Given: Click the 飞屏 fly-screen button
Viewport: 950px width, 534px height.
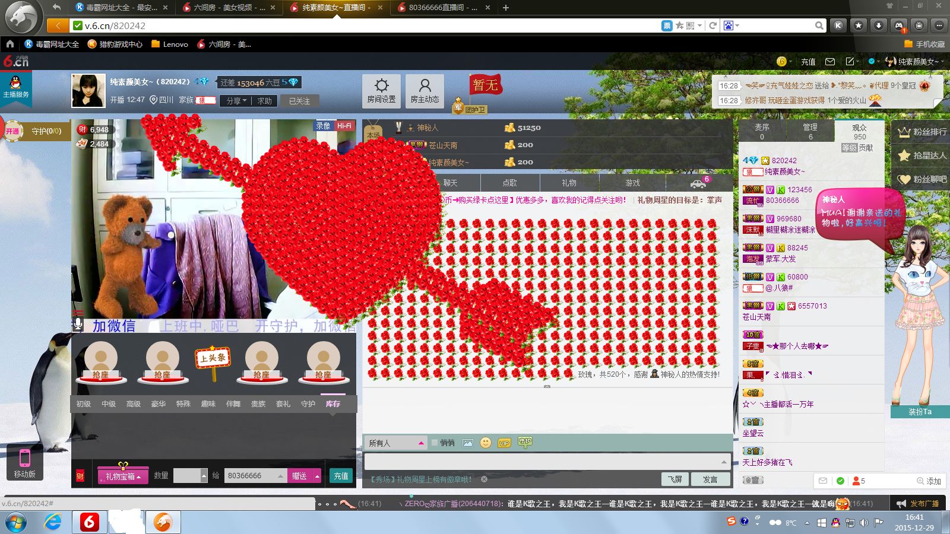Looking at the screenshot, I should click(675, 479).
